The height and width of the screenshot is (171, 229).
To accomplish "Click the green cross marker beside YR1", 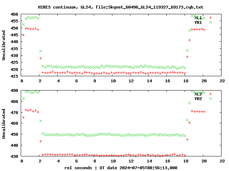I will click(x=210, y=22).
